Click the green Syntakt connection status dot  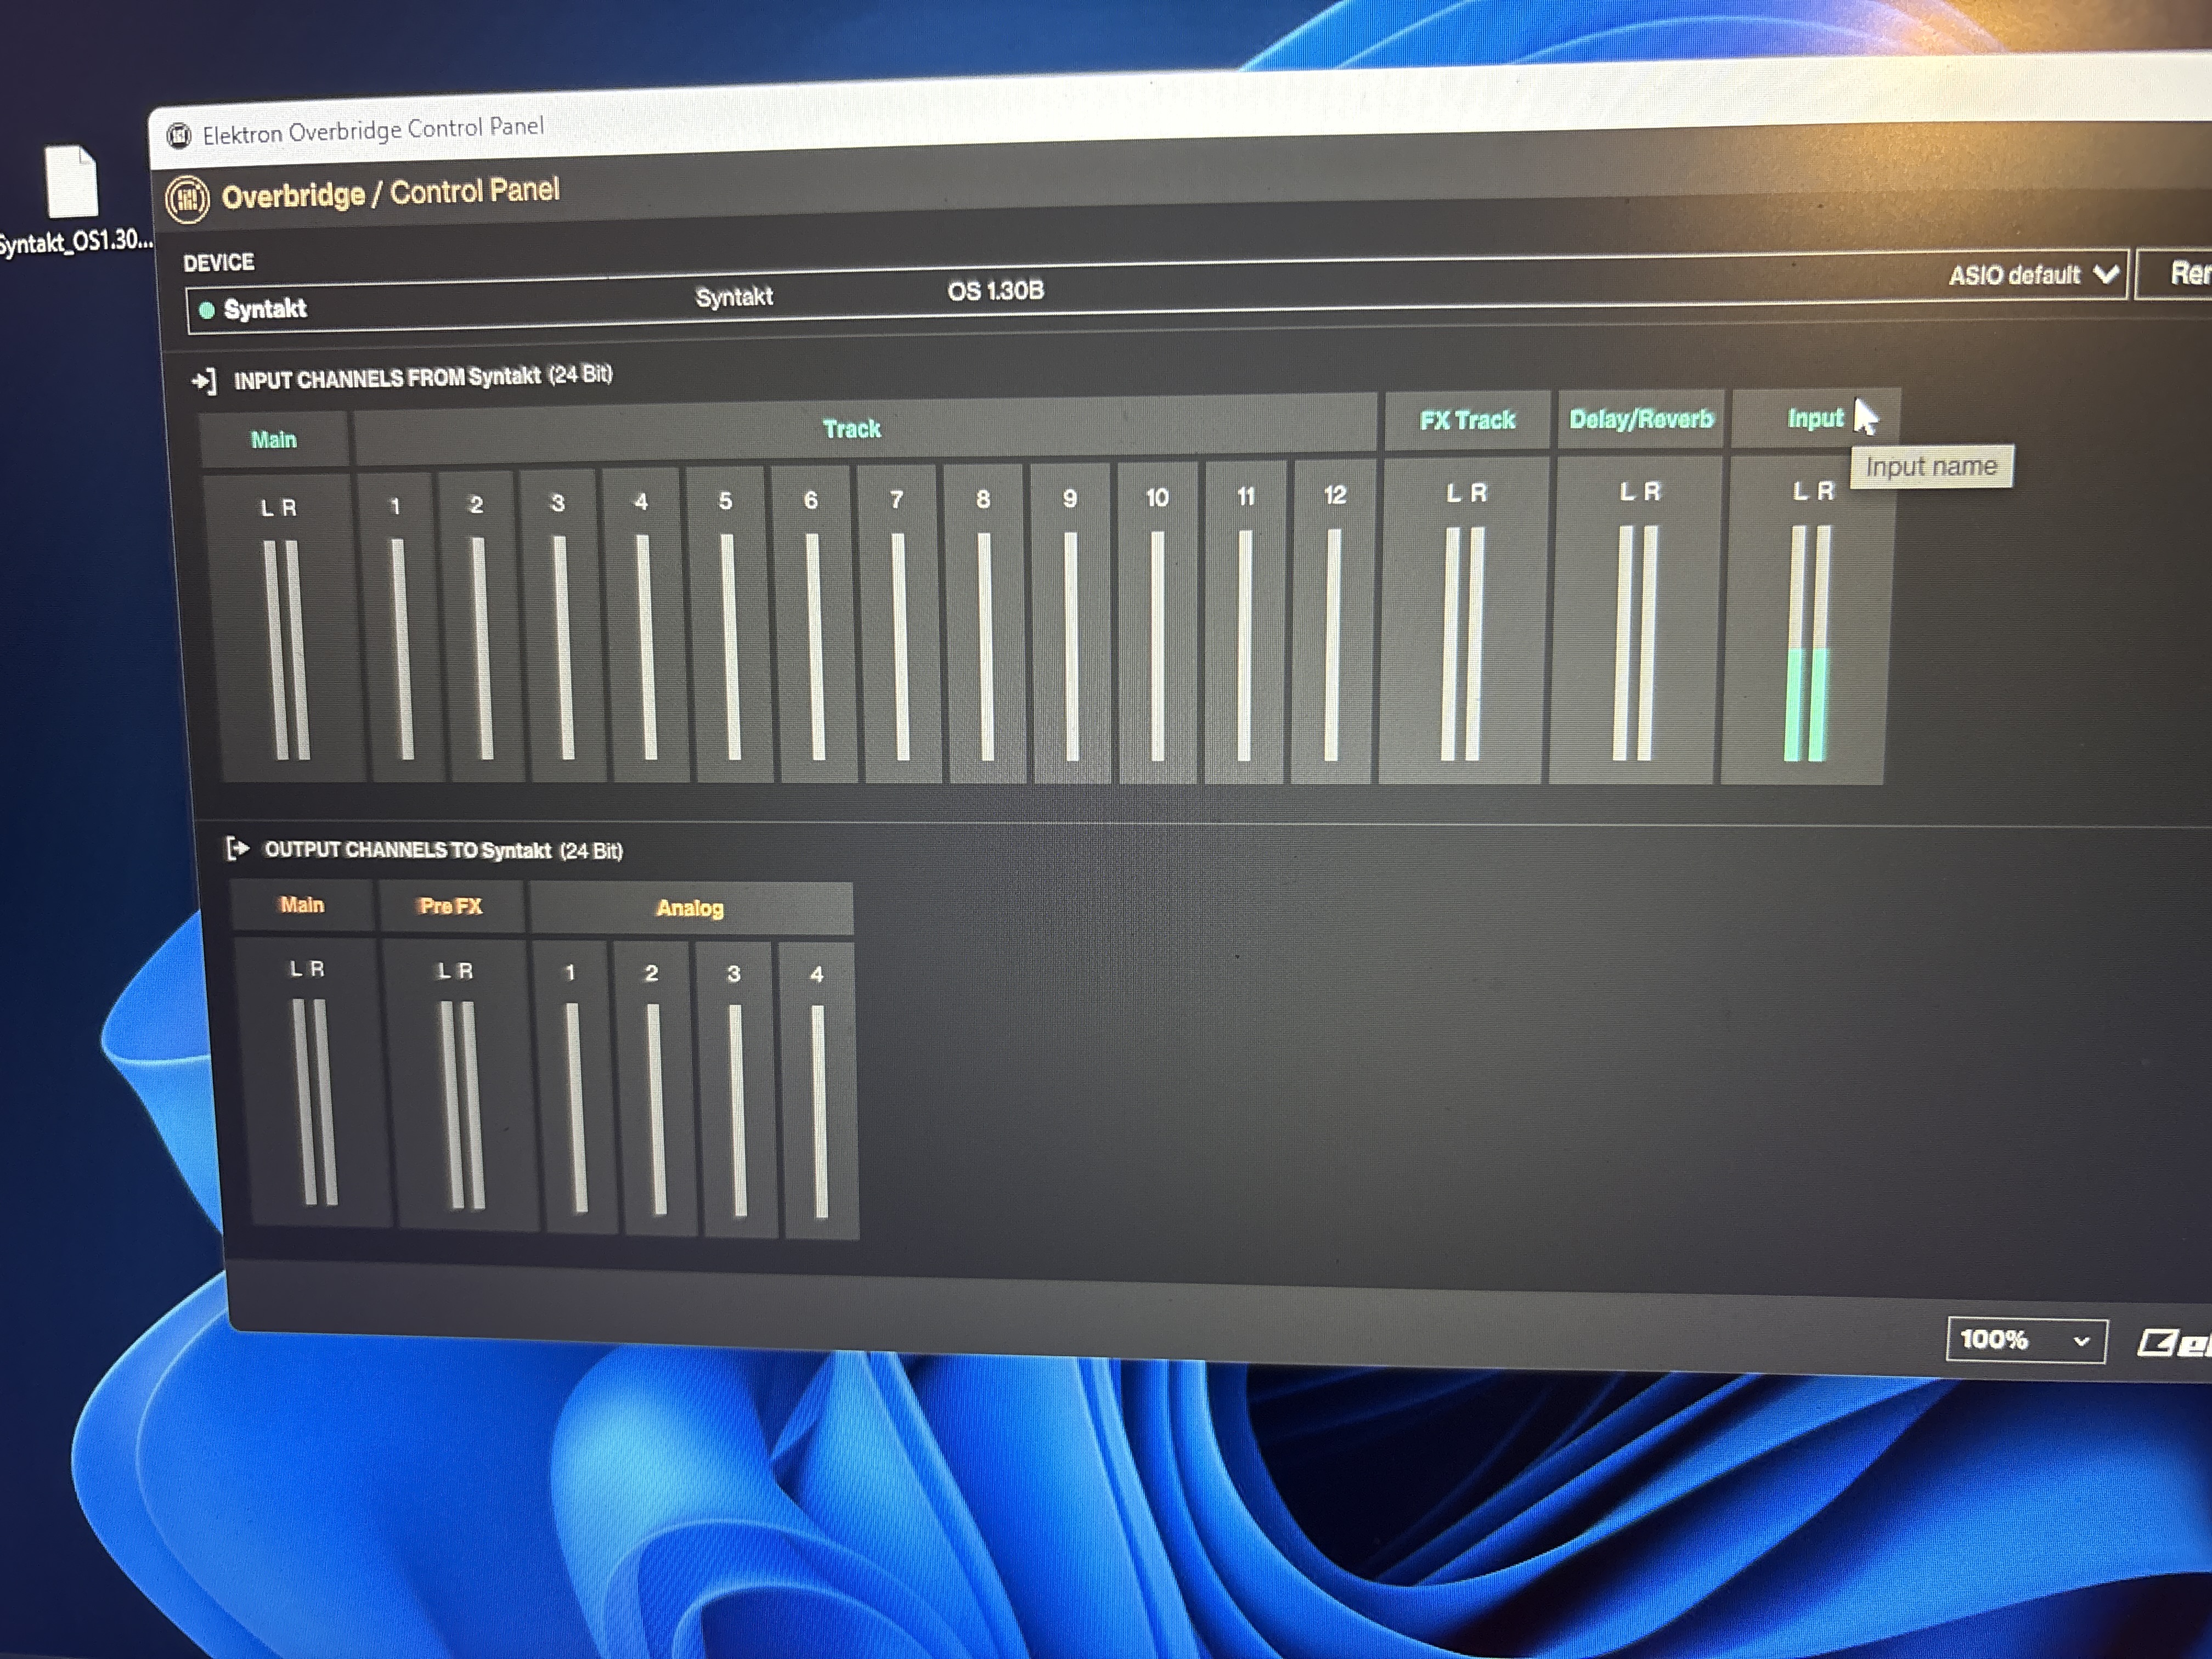tap(207, 310)
